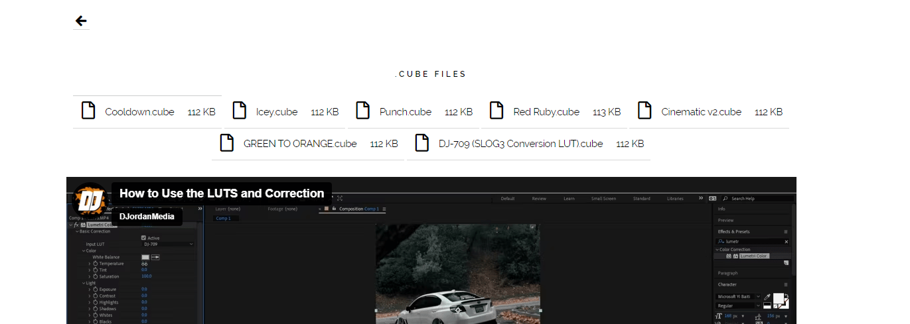
Task: Click the Red Ruby.cube file icon
Action: [496, 111]
